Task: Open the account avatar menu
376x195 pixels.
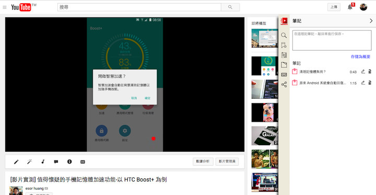Action: click(x=363, y=7)
